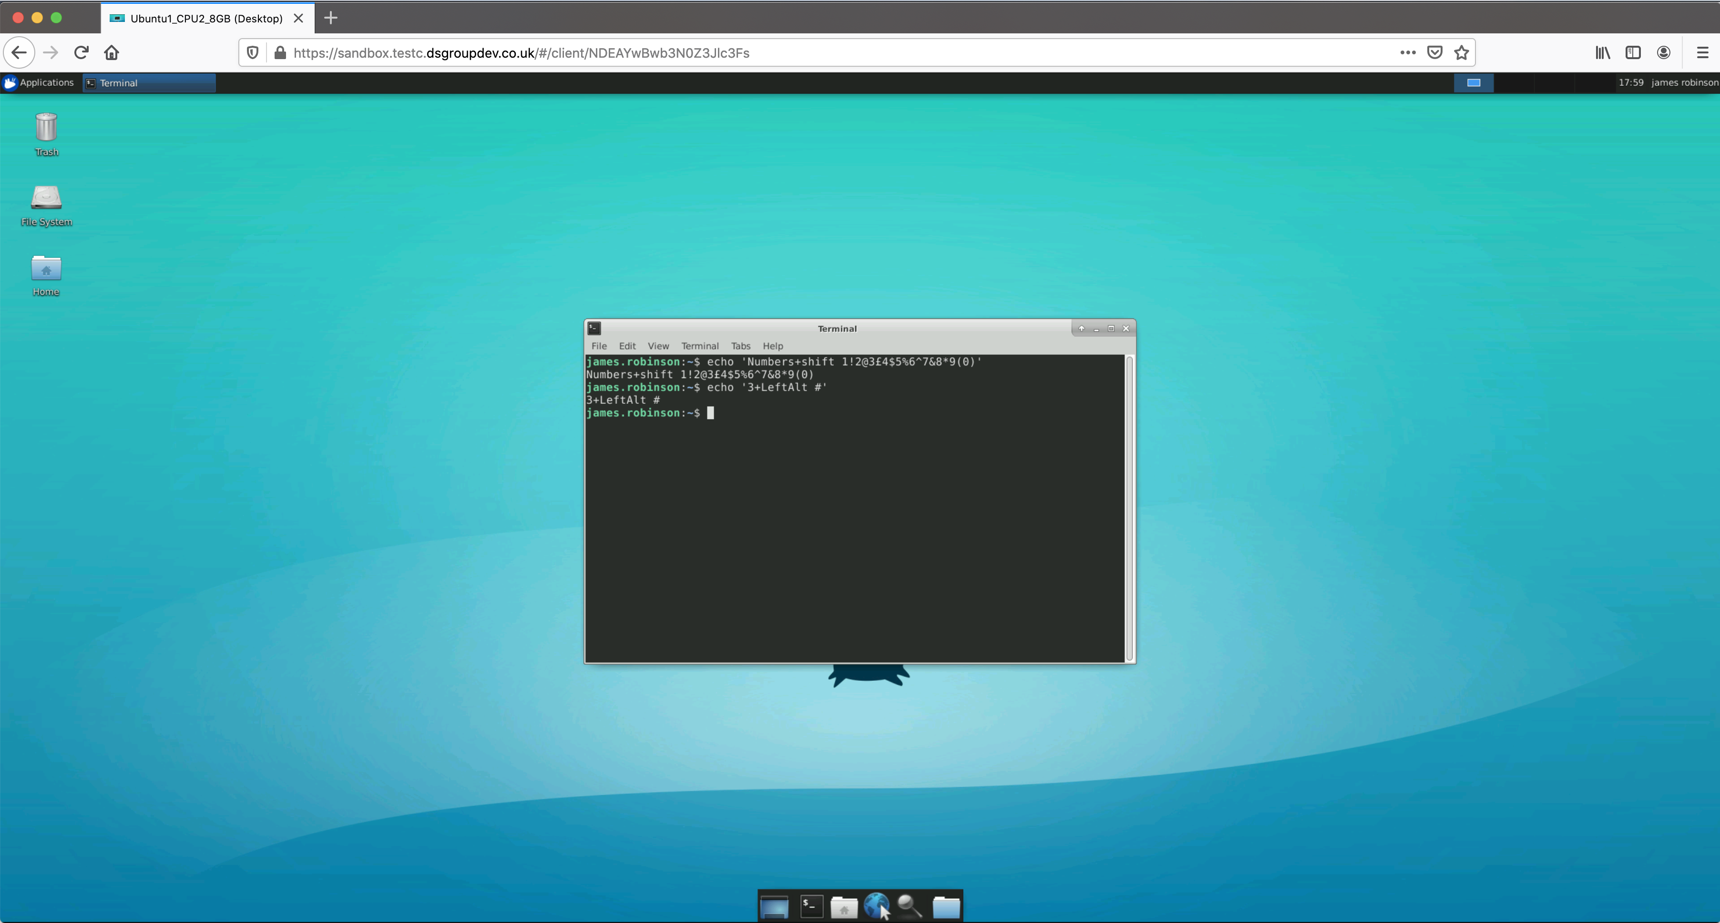Open the page actions three-dot menu
The height and width of the screenshot is (923, 1720).
[1408, 53]
